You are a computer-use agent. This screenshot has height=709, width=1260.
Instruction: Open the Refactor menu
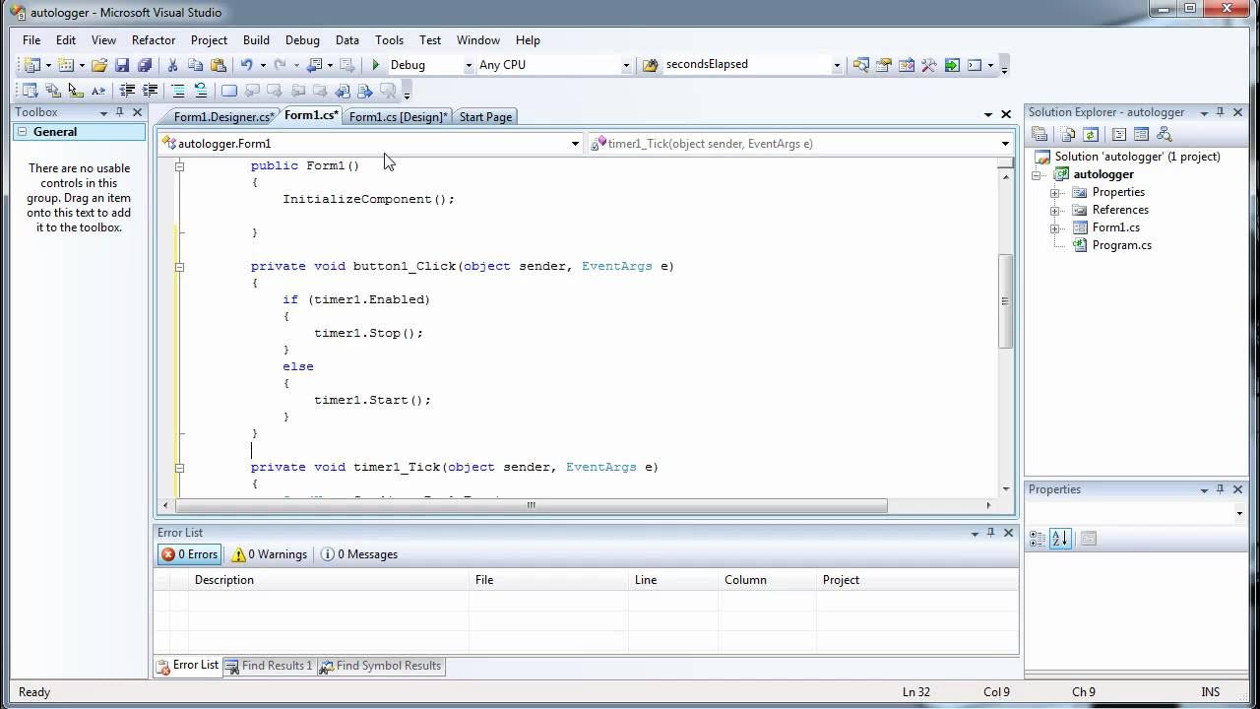(154, 40)
